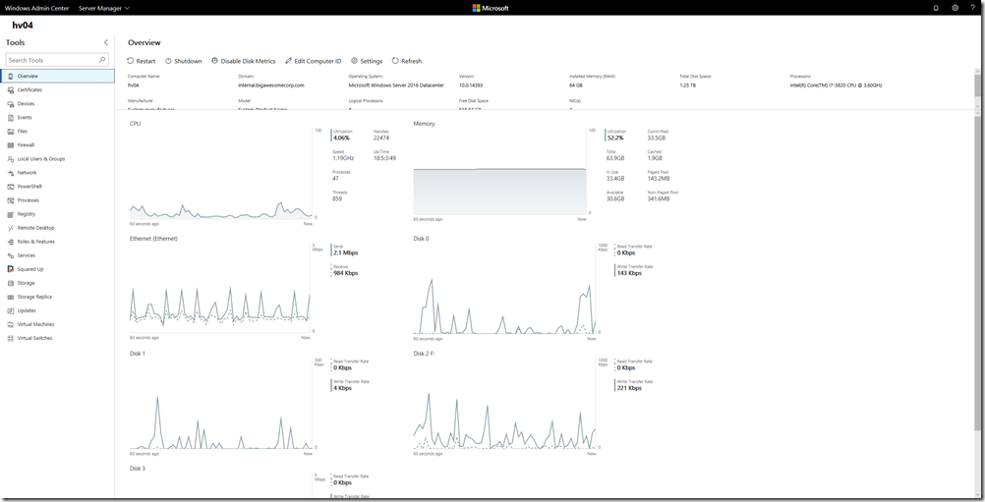Click the Ethernet (Ethernet) chart title
This screenshot has height=502, width=985.
coord(153,239)
